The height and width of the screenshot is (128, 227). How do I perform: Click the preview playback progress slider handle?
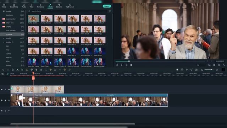129,61
